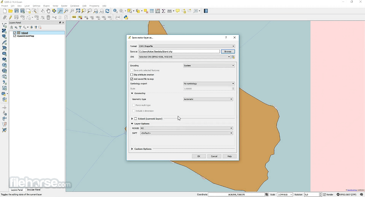Click the Add Vector Layer icon
The image size is (365, 197).
[x=4, y=25]
